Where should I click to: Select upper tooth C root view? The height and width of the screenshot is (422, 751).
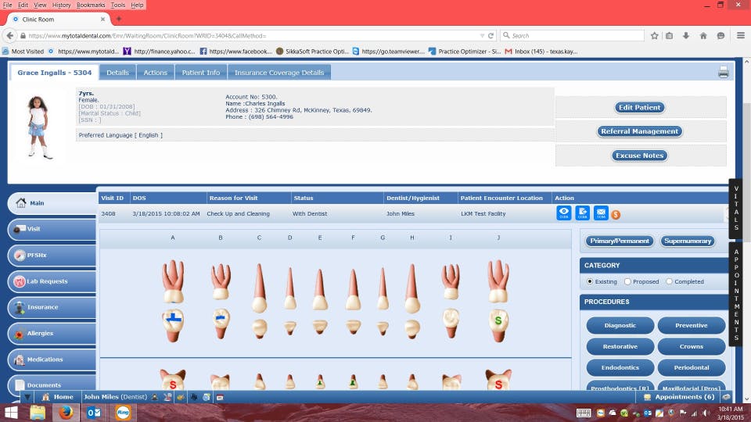click(x=259, y=288)
